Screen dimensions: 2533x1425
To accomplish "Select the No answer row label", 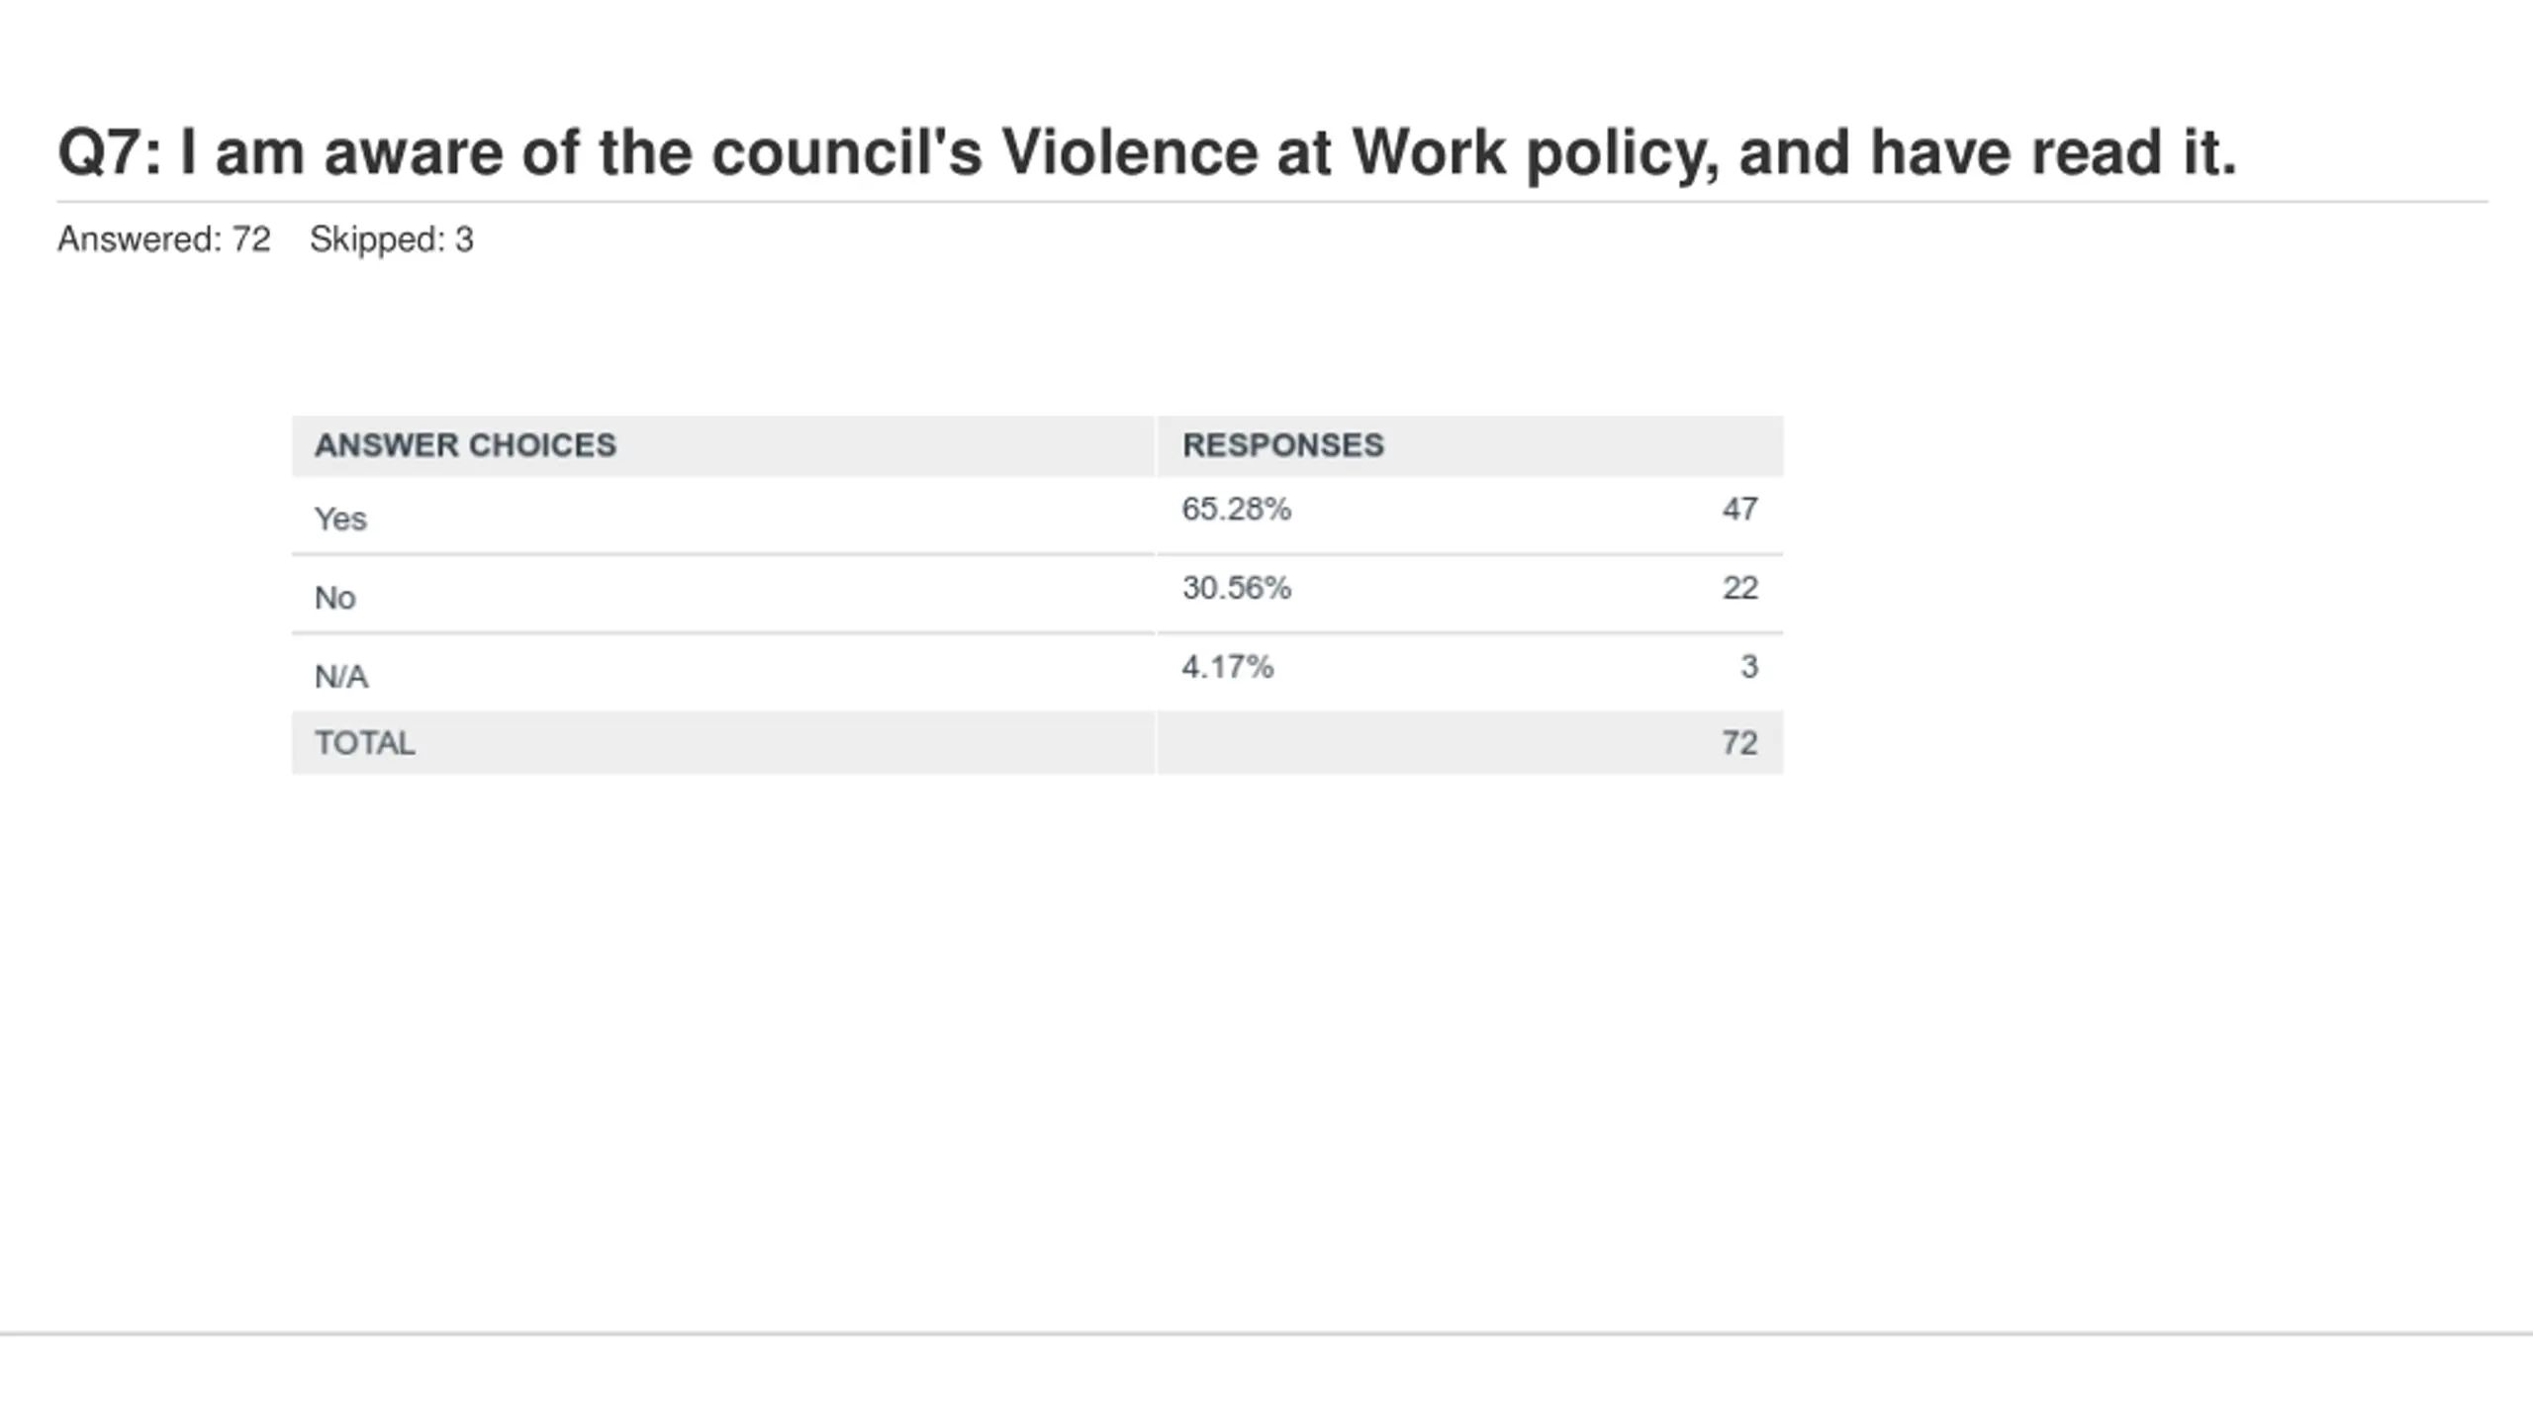I will point(334,598).
